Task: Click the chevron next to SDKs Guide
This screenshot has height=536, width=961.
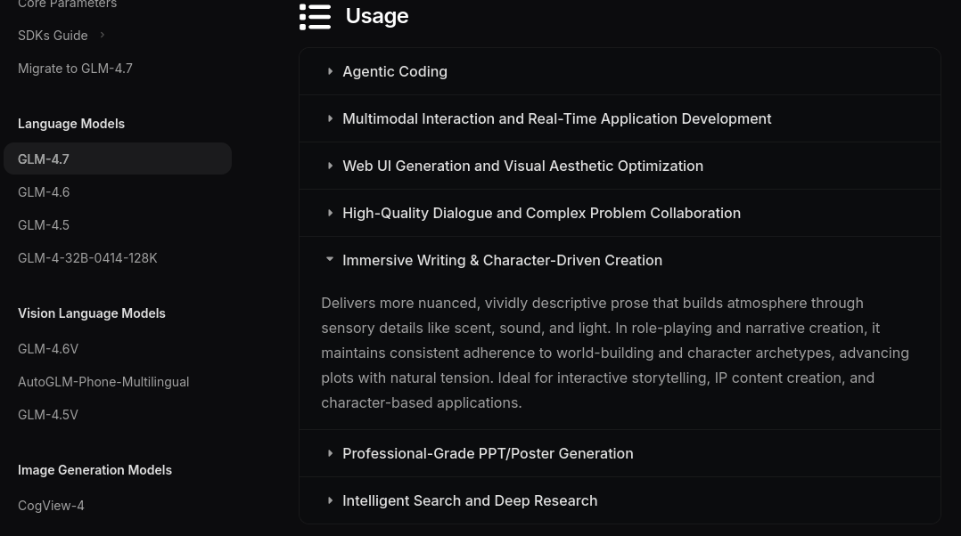Action: (102, 35)
